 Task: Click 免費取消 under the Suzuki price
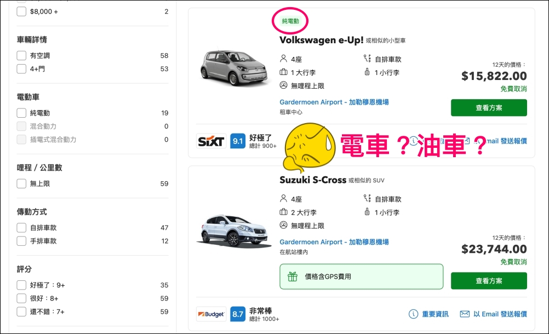[513, 262]
